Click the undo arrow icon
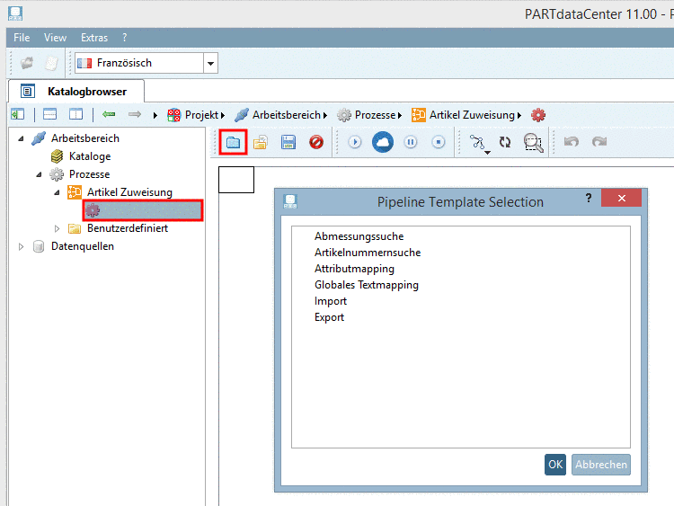674x506 pixels. [x=572, y=141]
